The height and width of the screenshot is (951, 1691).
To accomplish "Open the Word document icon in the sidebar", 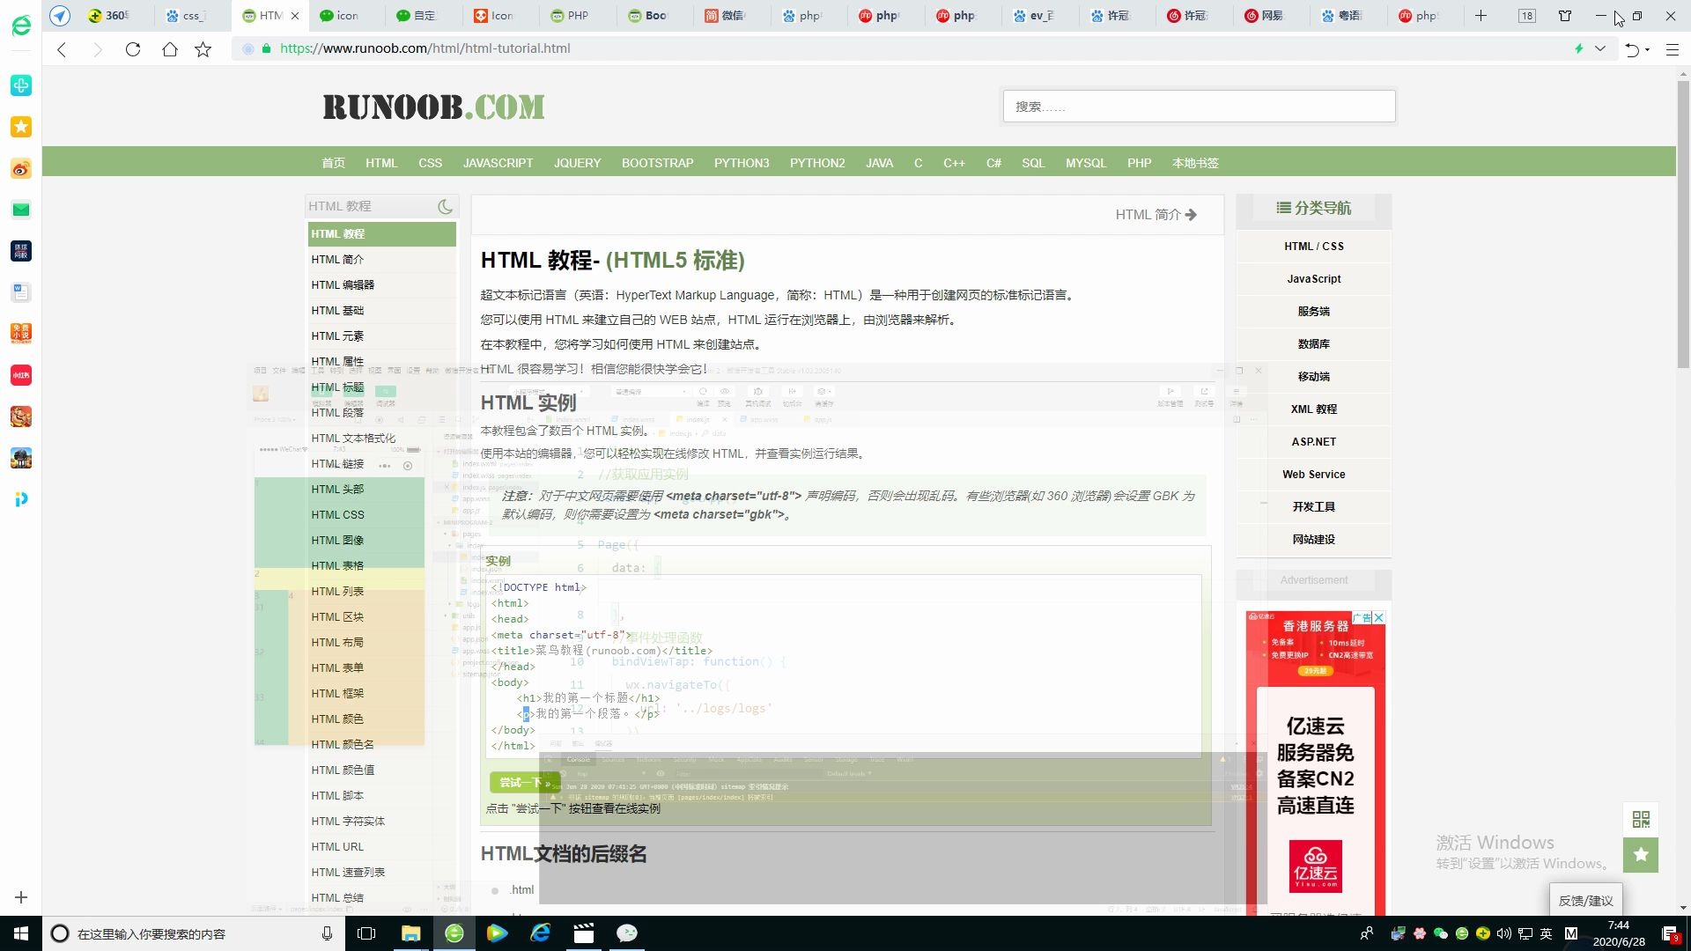I will [x=21, y=291].
